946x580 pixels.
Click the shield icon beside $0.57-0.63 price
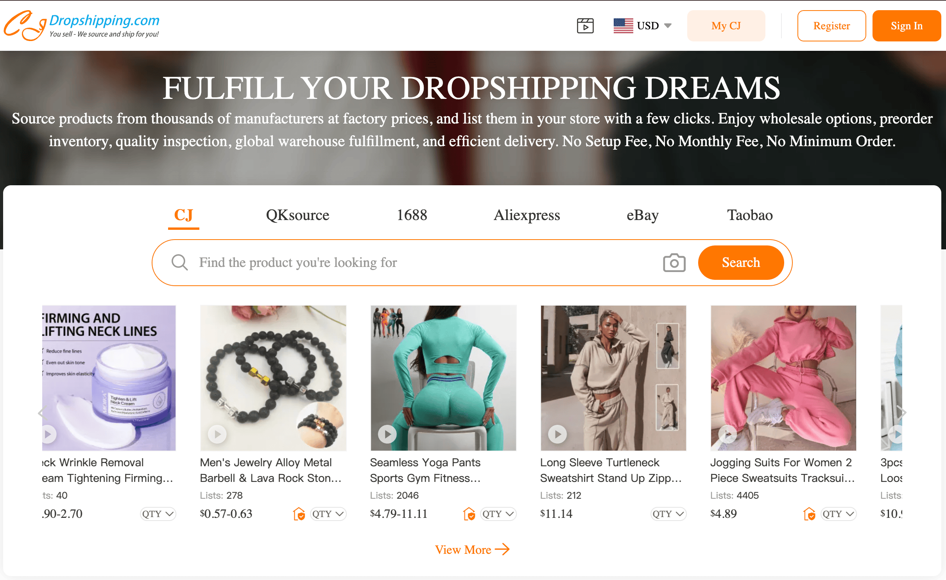pyautogui.click(x=299, y=514)
